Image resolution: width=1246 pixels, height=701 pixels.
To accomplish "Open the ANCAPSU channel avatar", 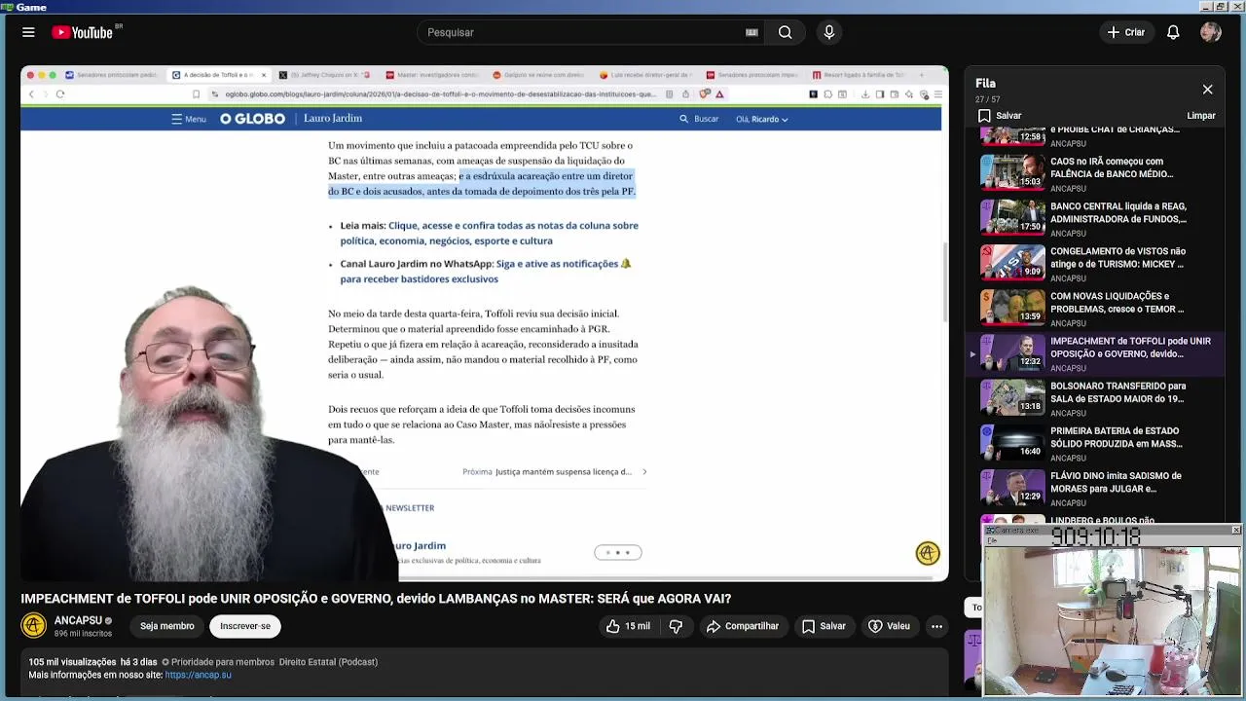I will pos(34,626).
